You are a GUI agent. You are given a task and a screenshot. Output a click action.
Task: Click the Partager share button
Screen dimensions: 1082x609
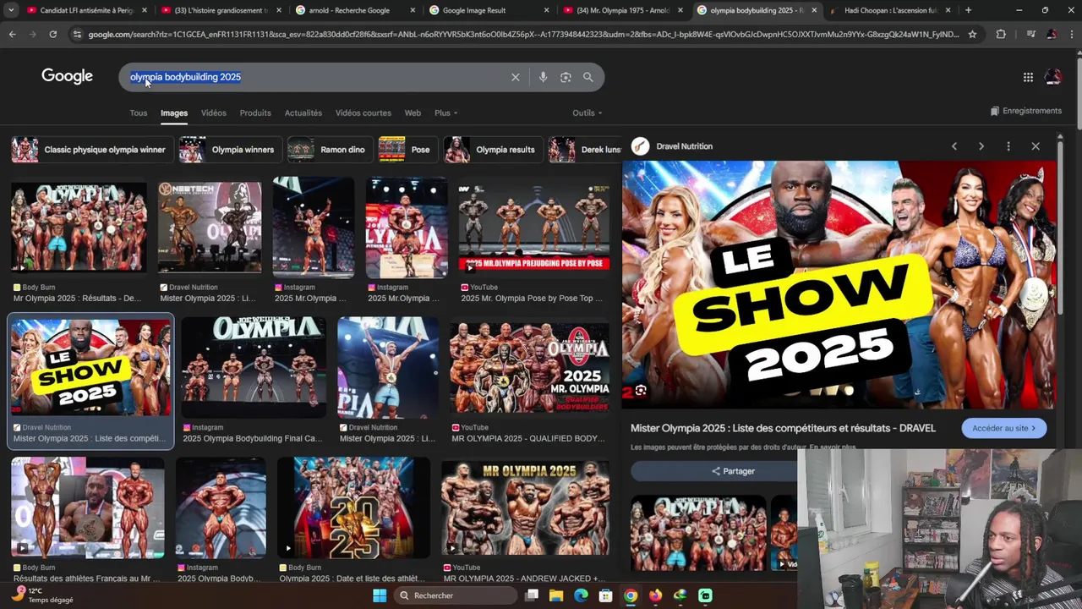(732, 471)
